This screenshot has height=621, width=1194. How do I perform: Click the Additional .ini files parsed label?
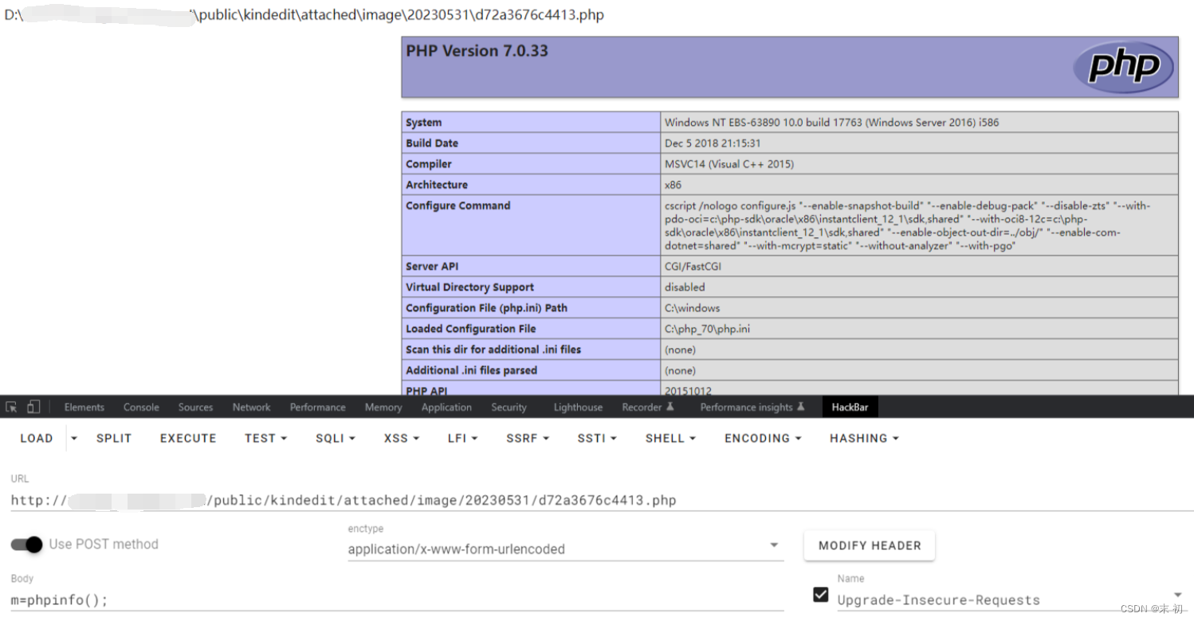(x=471, y=370)
